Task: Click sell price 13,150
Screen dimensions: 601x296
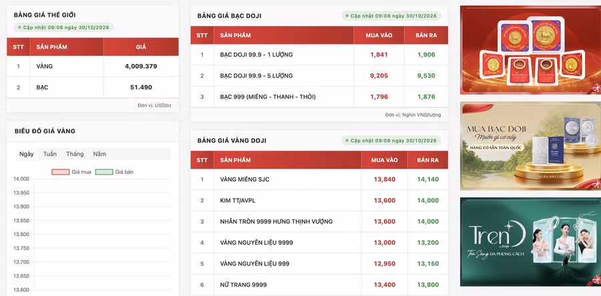Action: [428, 263]
